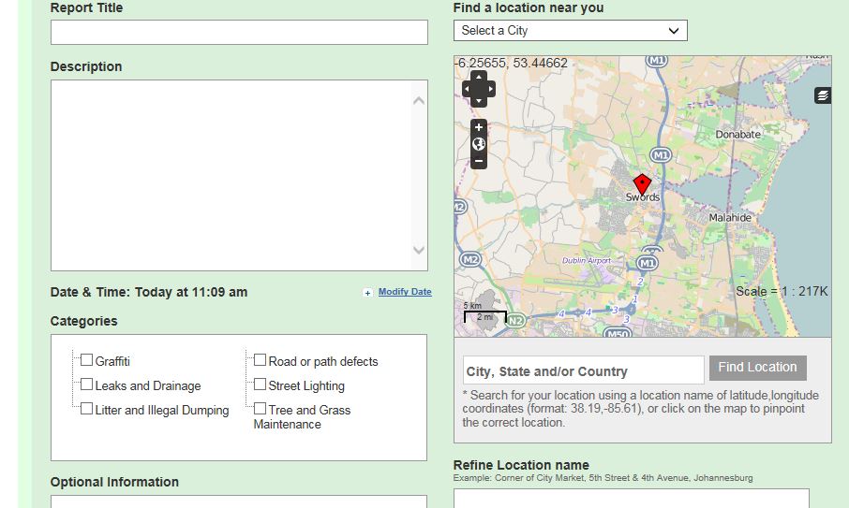849x508 pixels.
Task: Select Litter and Illegal Dumping checkbox
Action: (87, 409)
